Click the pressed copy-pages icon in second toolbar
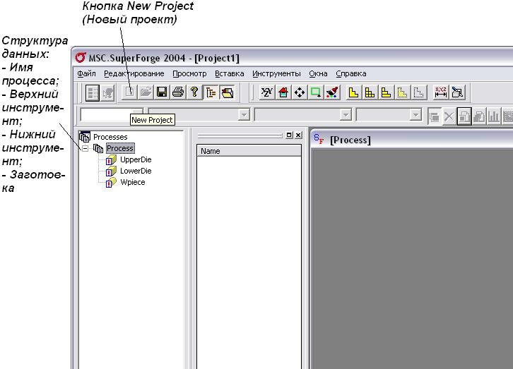This screenshot has height=369, width=513. click(x=464, y=116)
